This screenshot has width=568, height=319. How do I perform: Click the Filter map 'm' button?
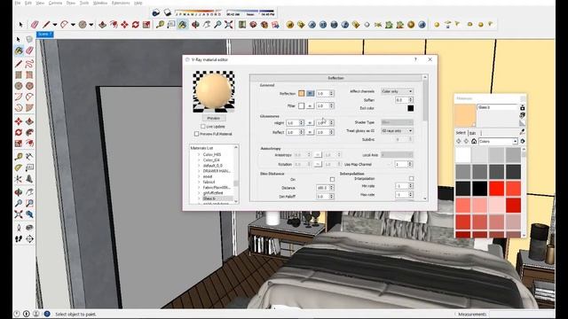[x=310, y=106]
